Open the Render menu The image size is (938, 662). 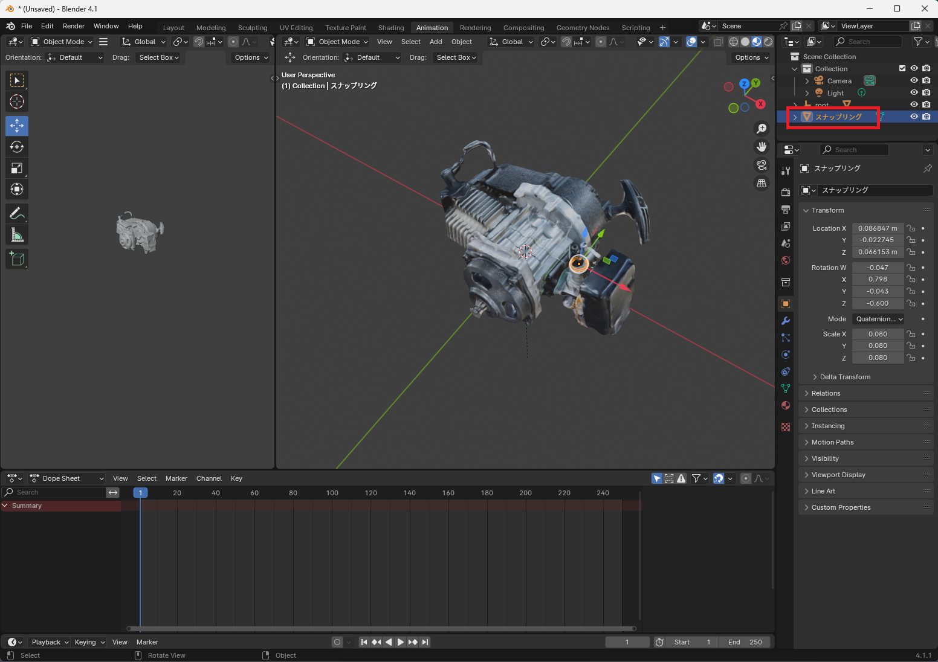click(74, 26)
